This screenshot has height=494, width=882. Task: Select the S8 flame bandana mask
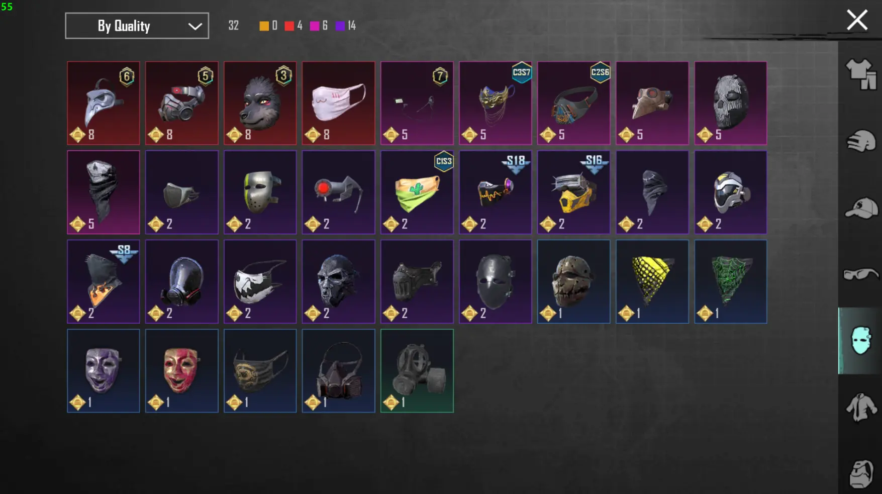click(104, 281)
